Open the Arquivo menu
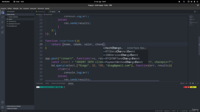This screenshot has height=112, width=200. 3,8
